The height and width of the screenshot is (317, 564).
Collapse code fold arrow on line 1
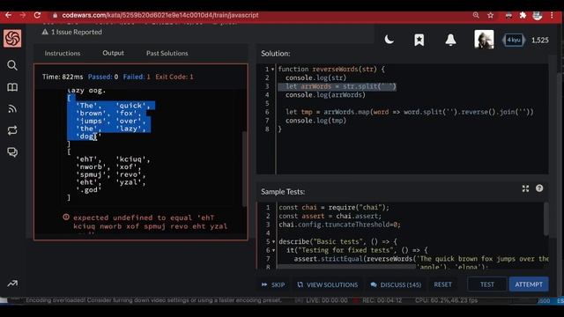click(x=272, y=69)
